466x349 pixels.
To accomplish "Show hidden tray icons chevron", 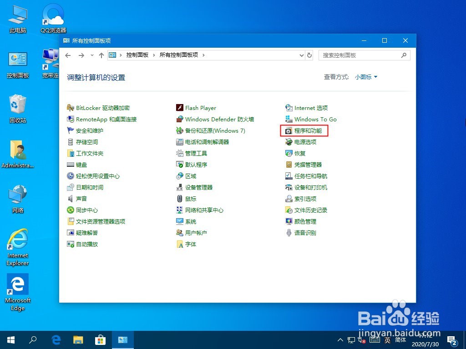I will pyautogui.click(x=340, y=340).
